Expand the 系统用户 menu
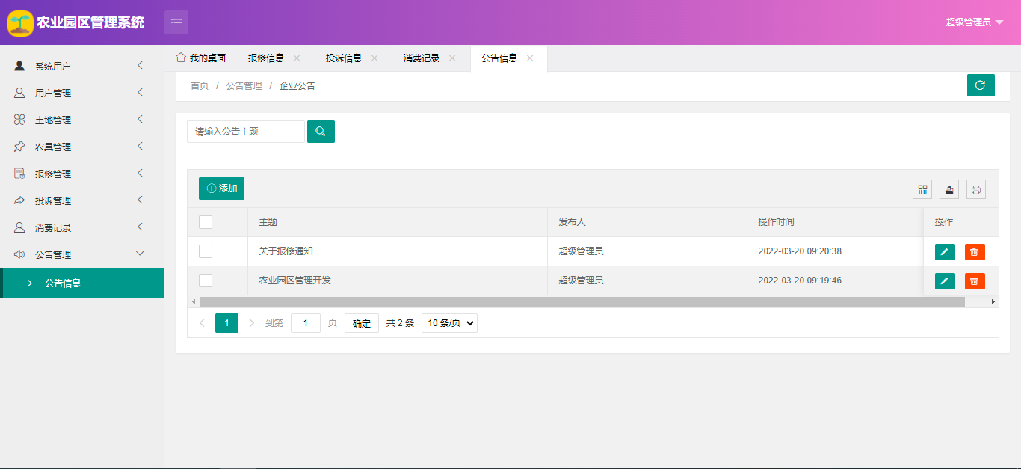The image size is (1021, 469). coord(140,66)
